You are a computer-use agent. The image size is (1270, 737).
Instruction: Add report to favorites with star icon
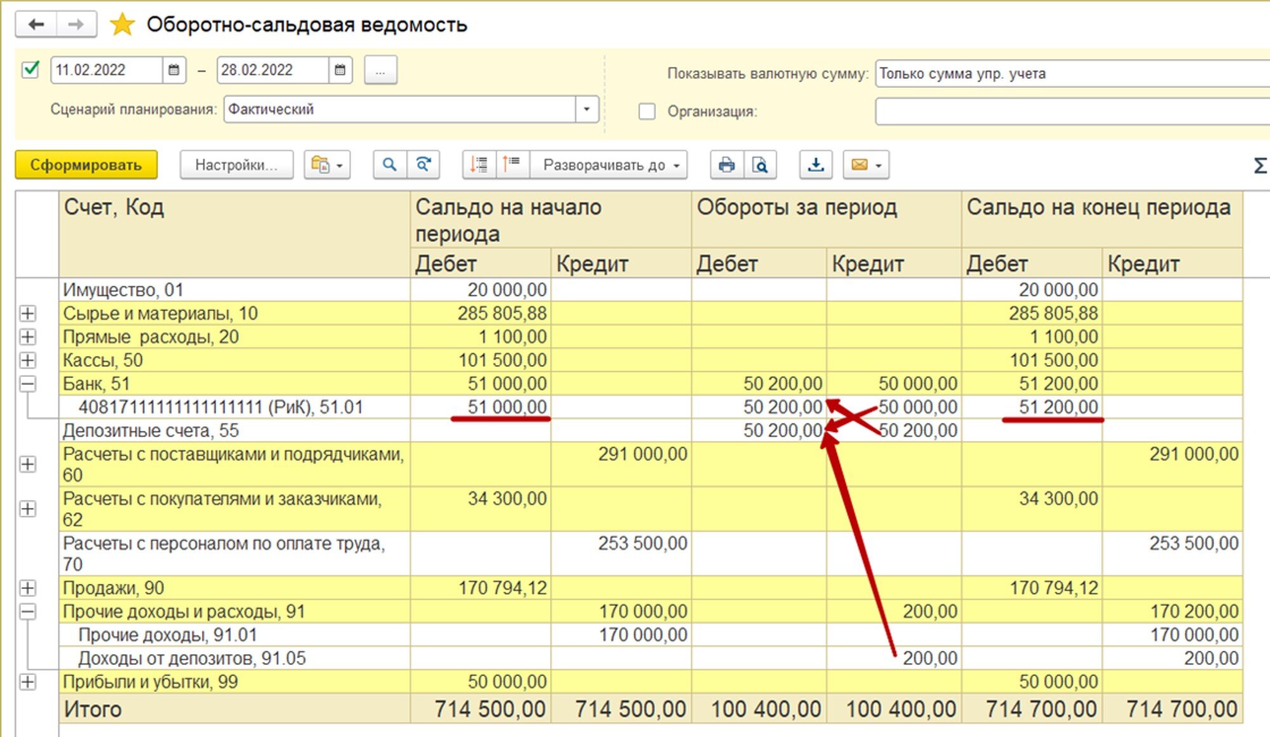(122, 25)
